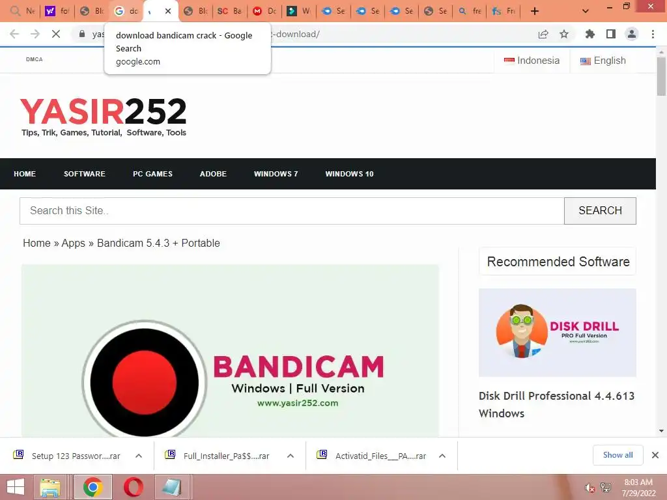Viewport: 667px width, 500px height.
Task: Click the share page icon in address bar
Action: pos(543,34)
